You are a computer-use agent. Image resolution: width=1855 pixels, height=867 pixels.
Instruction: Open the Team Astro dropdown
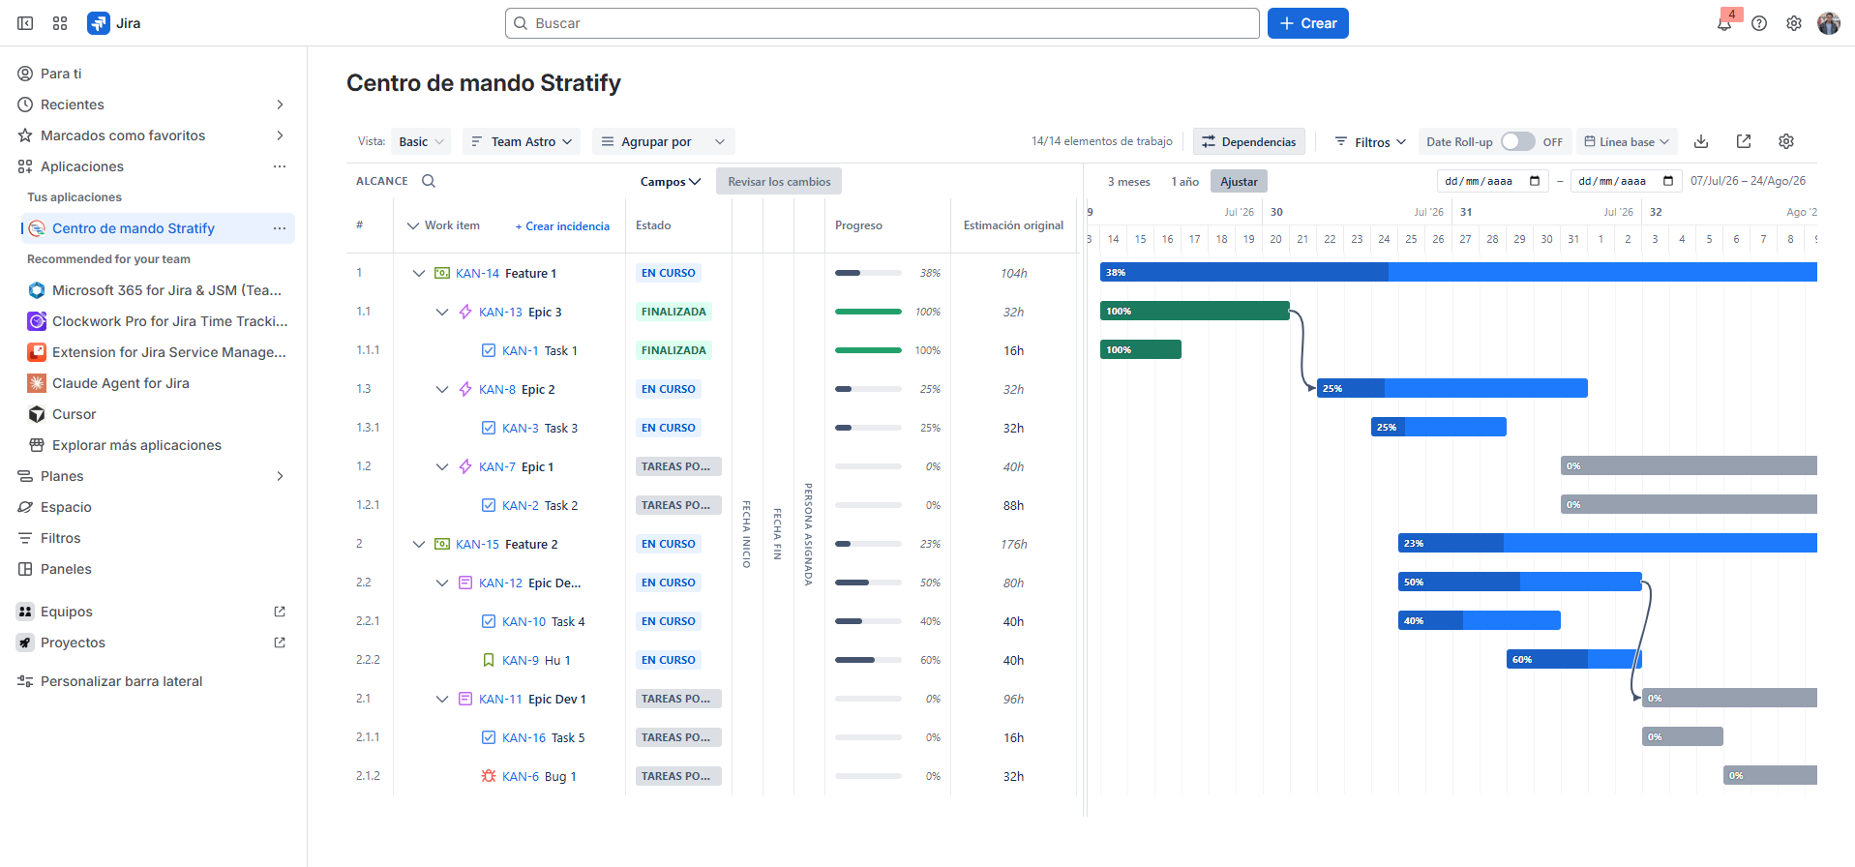(x=522, y=141)
